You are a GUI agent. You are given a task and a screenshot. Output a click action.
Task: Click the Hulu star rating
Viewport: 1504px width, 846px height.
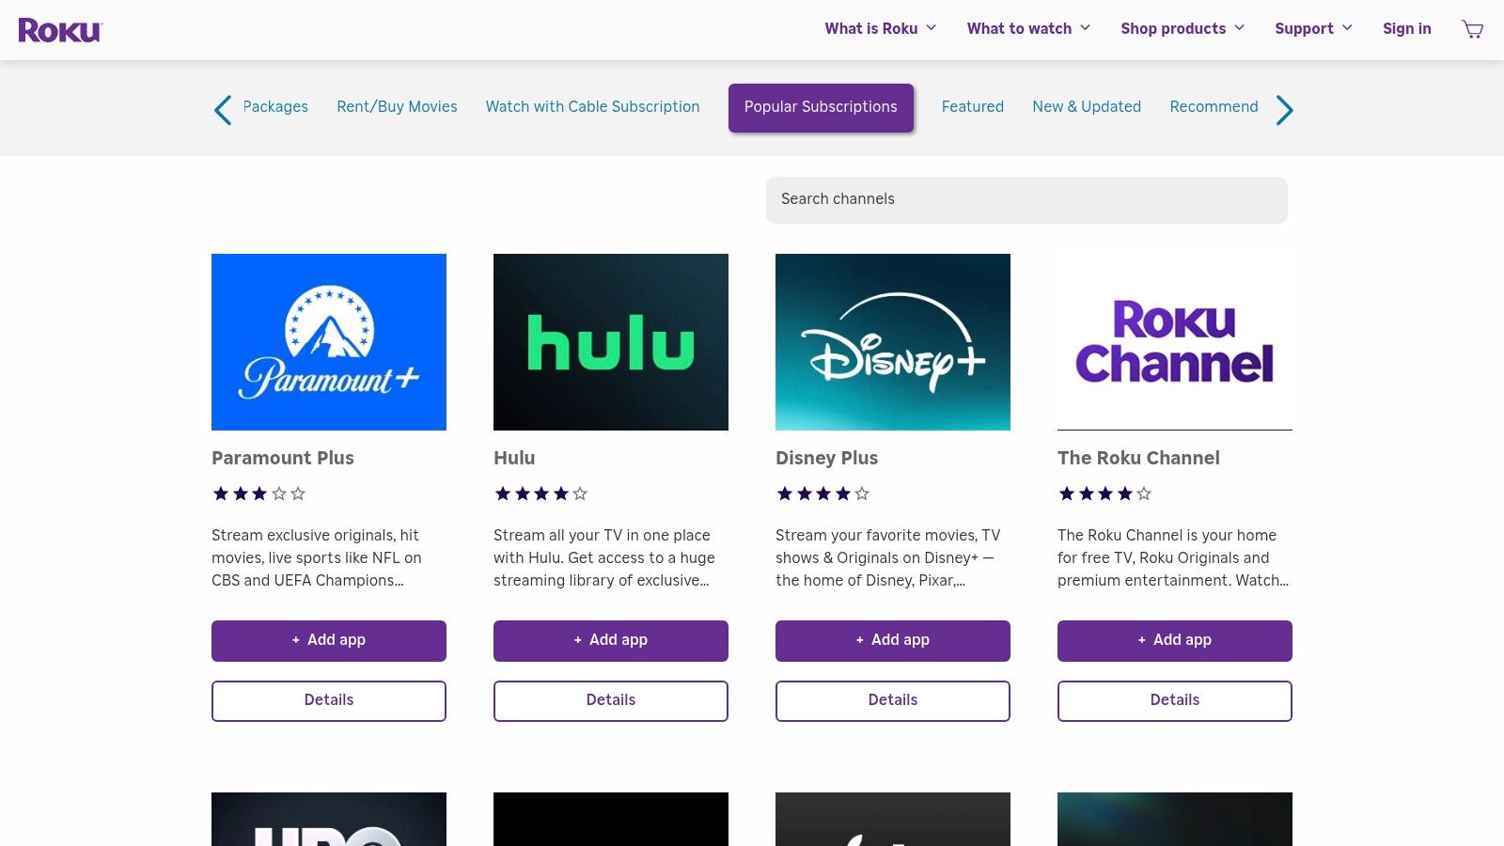(x=541, y=493)
